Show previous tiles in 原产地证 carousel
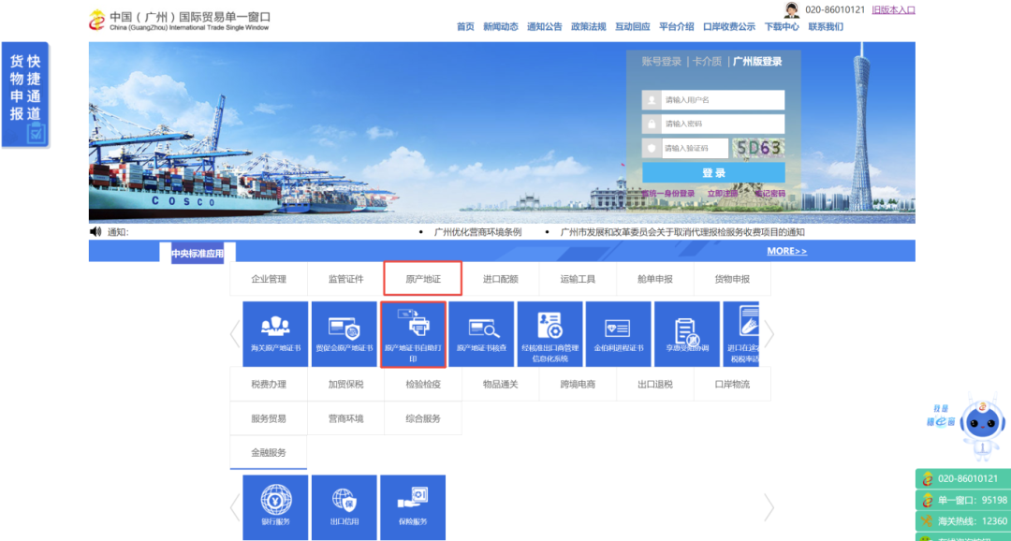This screenshot has height=541, width=1011. click(235, 334)
